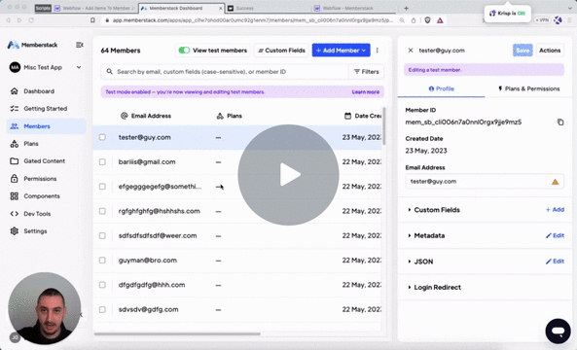Edit the JSON section

click(555, 262)
